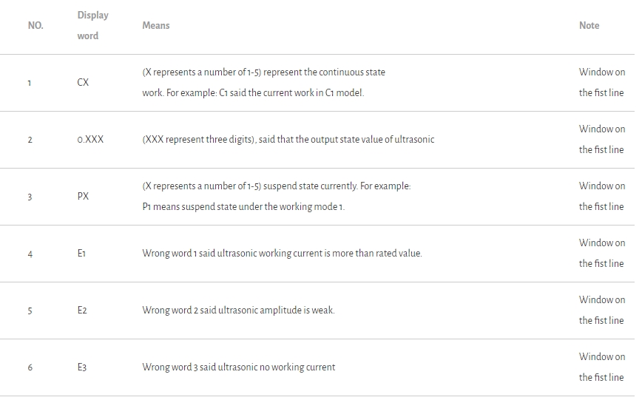Select the "Note" column header
Screen dimensions: 642x400
tap(589, 26)
